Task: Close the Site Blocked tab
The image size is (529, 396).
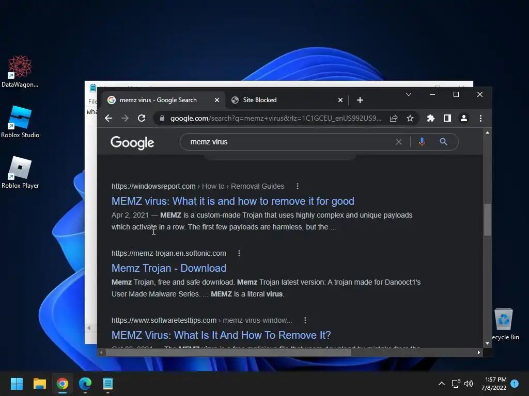Action: 340,100
